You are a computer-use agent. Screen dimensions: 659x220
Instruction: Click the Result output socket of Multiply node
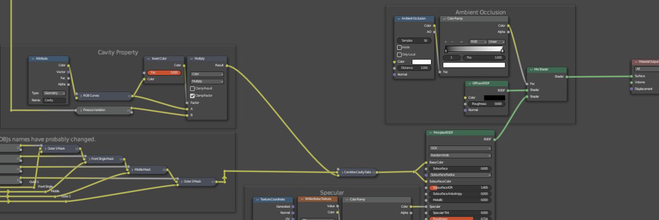coord(227,65)
